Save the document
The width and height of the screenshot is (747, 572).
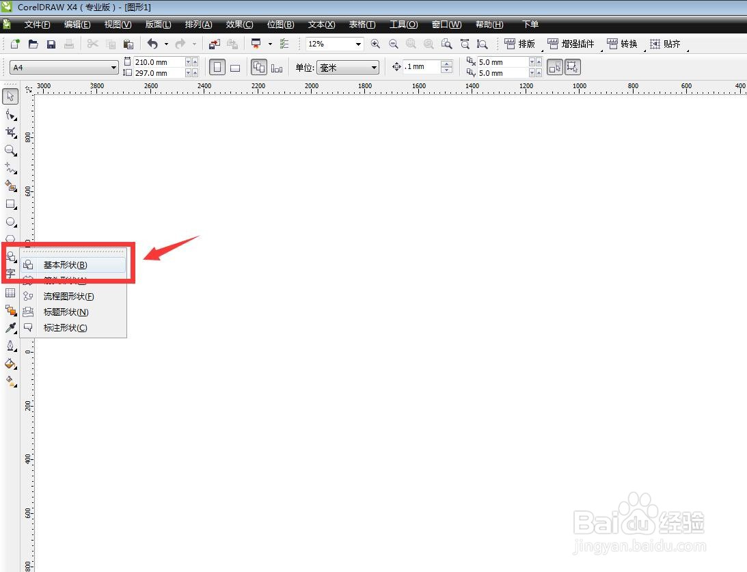[x=51, y=44]
